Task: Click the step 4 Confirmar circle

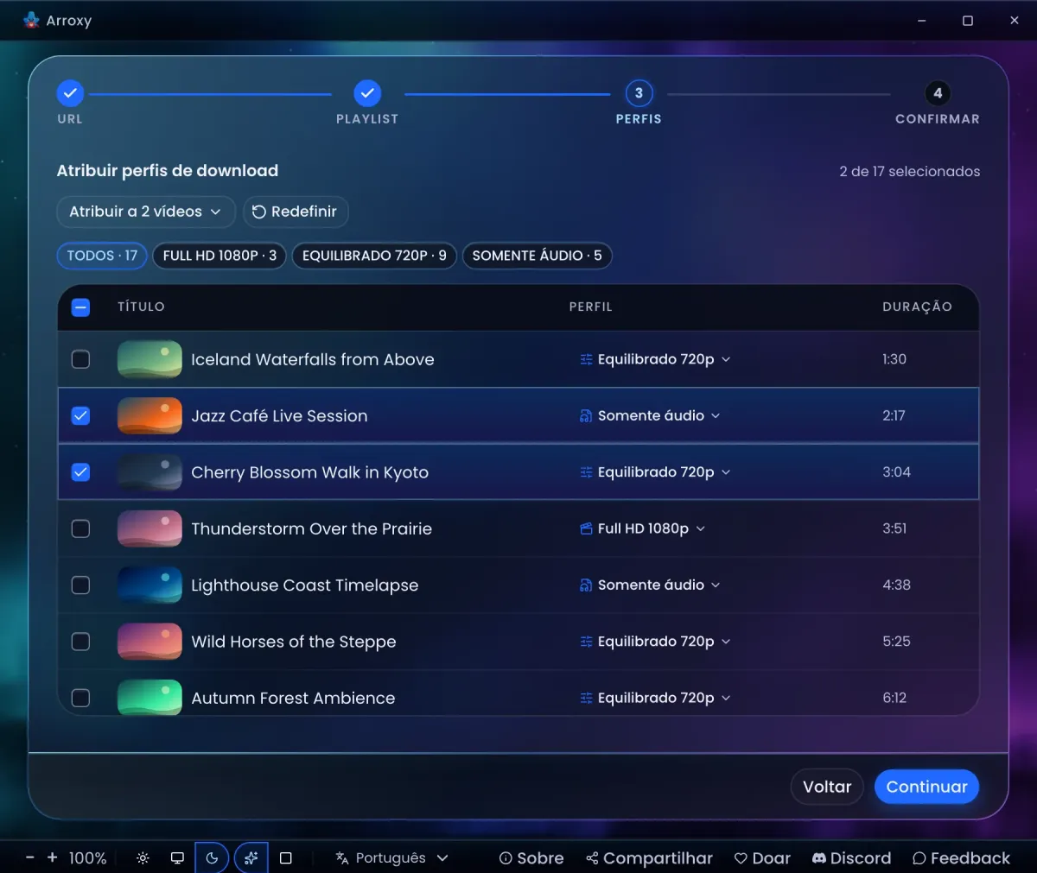Action: 938,93
